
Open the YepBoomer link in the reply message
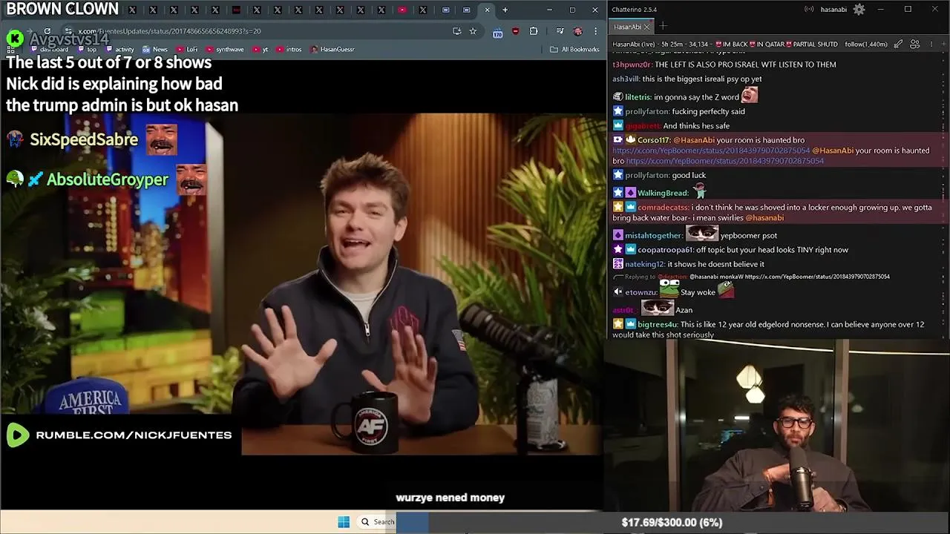point(816,277)
